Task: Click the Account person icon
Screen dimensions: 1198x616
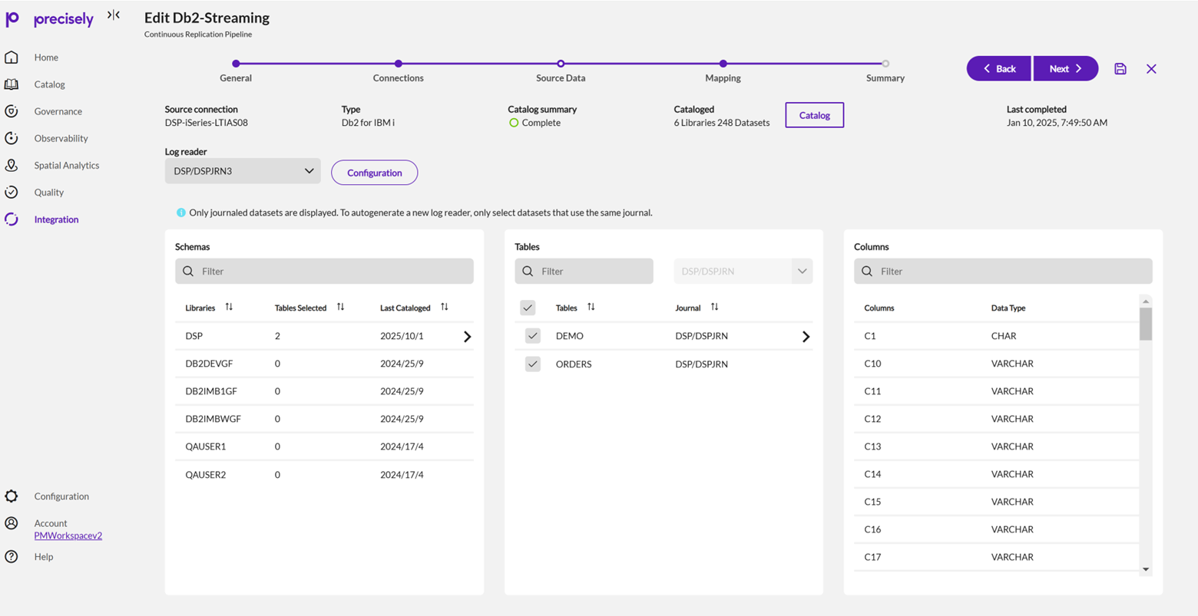Action: (x=12, y=523)
